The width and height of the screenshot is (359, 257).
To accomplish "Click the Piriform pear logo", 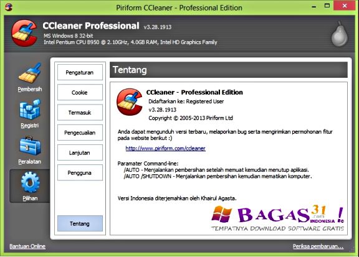I will point(340,34).
